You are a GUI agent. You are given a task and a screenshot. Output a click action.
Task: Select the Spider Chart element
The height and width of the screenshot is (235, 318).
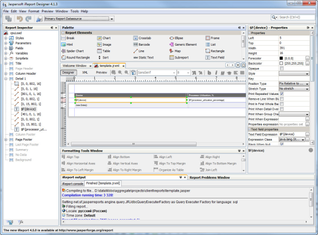point(73,51)
